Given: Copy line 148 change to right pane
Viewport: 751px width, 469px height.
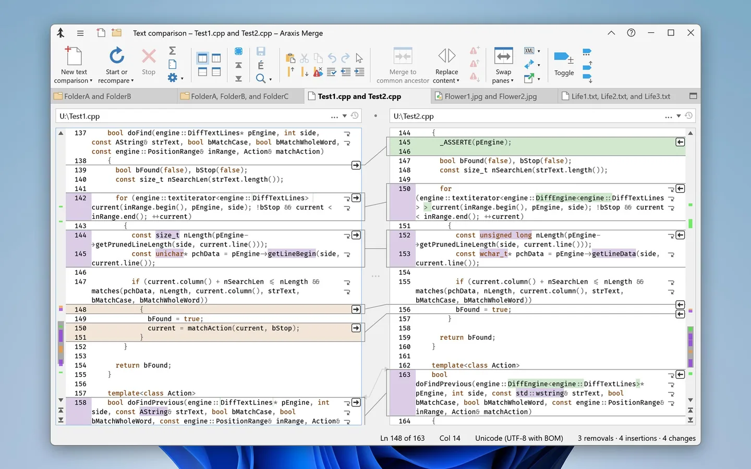Looking at the screenshot, I should 356,310.
